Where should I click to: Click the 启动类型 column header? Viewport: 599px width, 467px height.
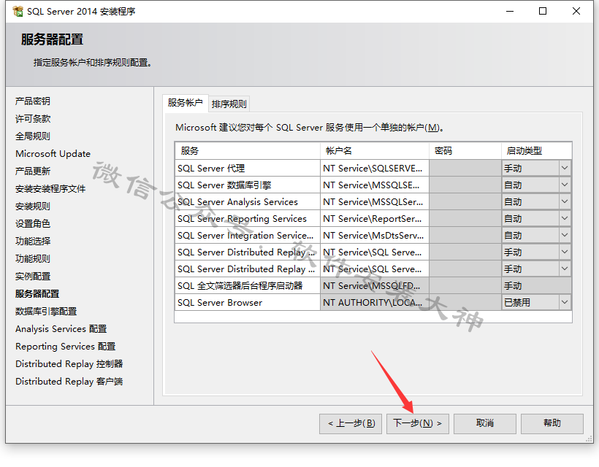click(536, 151)
